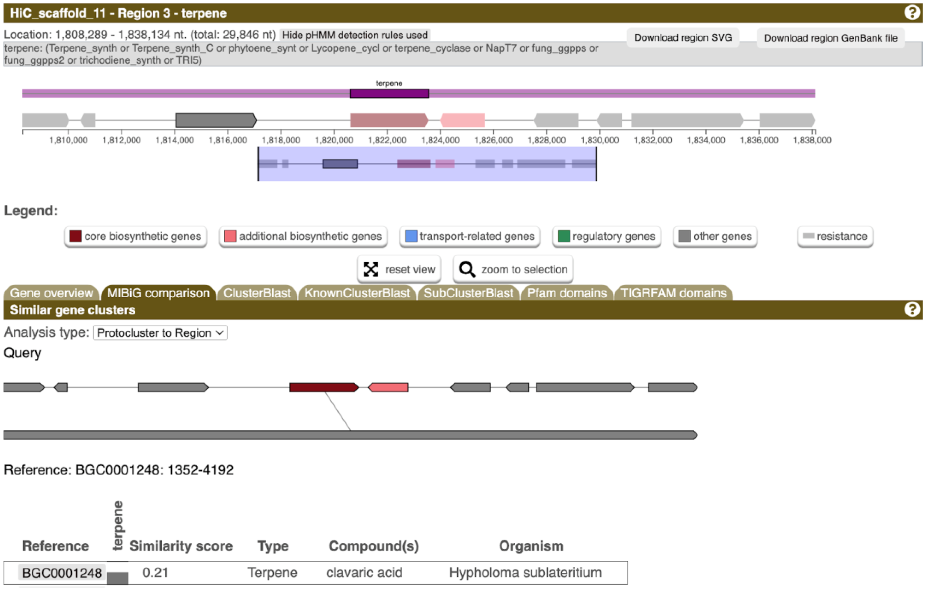Toggle core biosynthetic genes legend item
The height and width of the screenshot is (591, 930).
point(135,236)
